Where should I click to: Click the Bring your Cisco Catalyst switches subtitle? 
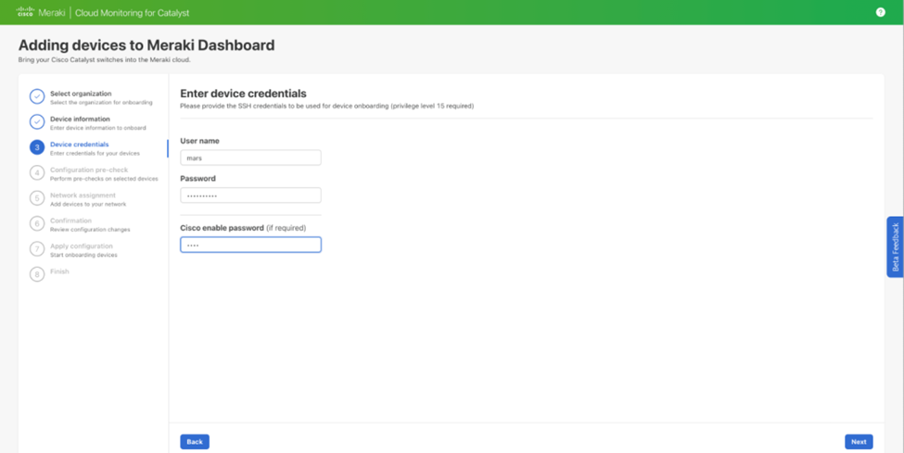pos(105,60)
